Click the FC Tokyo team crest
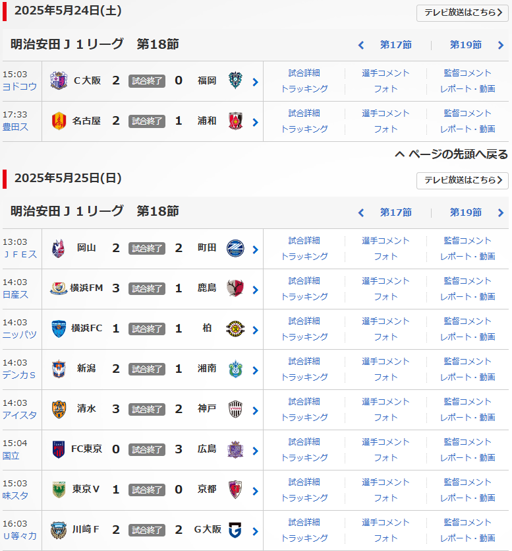The width and height of the screenshot is (512, 551). pos(59,449)
